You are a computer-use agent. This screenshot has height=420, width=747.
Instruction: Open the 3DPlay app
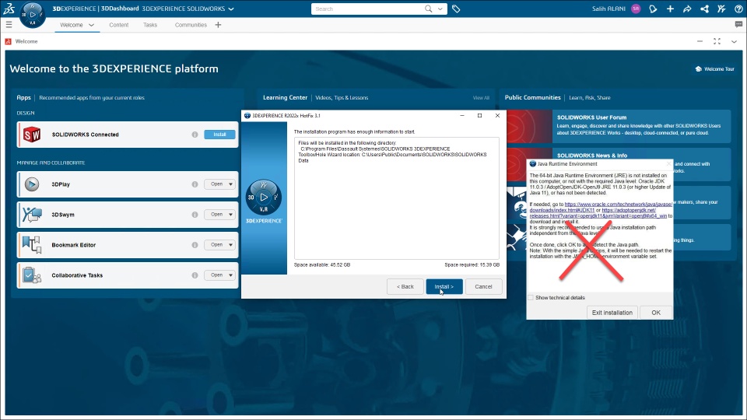(216, 184)
